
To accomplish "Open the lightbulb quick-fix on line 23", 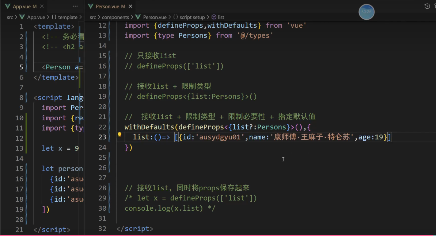I will point(119,135).
